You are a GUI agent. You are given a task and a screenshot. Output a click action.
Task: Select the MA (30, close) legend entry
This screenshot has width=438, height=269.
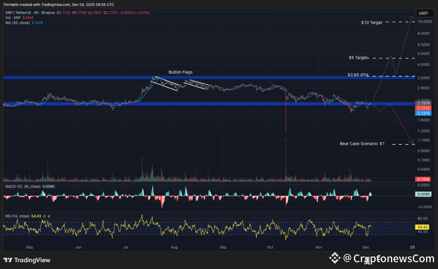click(x=17, y=22)
